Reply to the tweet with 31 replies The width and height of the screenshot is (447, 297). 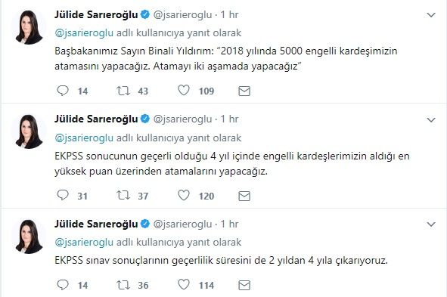63,196
